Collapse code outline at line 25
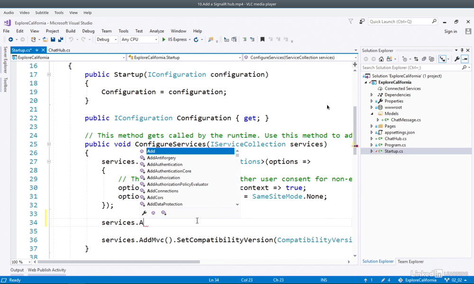The width and height of the screenshot is (474, 284). [x=49, y=144]
